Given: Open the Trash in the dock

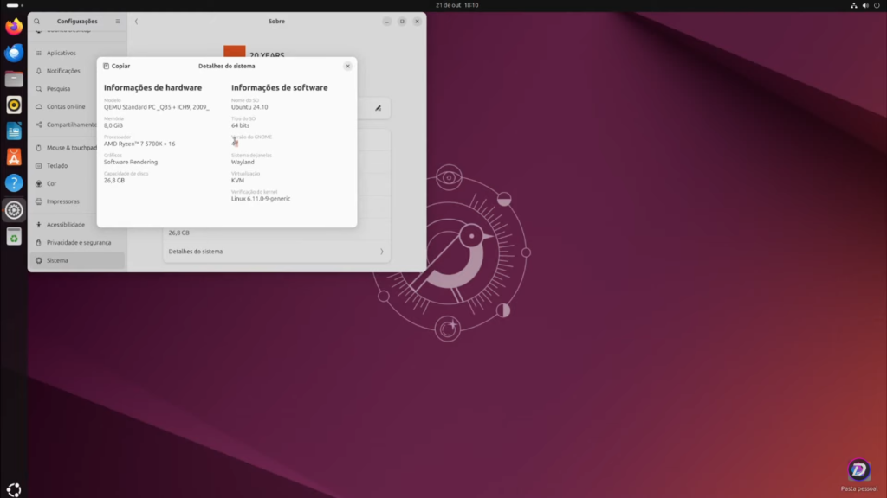Looking at the screenshot, I should [14, 237].
